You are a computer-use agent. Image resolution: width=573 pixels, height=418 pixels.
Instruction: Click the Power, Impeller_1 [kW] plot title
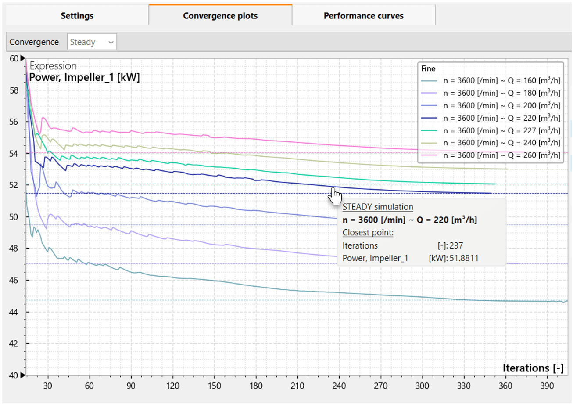coord(84,78)
